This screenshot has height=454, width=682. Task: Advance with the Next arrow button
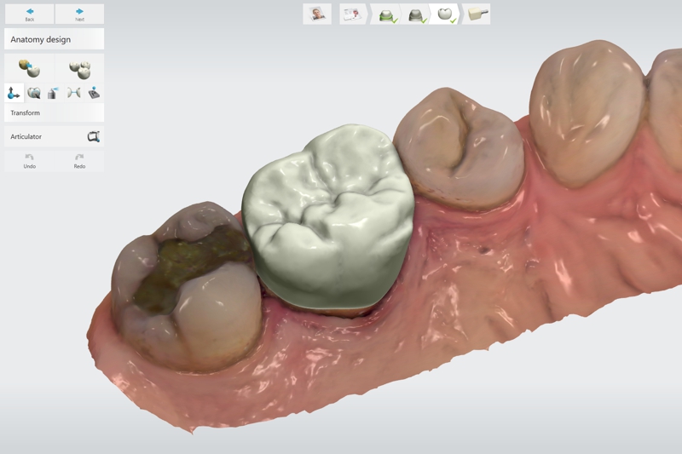79,14
